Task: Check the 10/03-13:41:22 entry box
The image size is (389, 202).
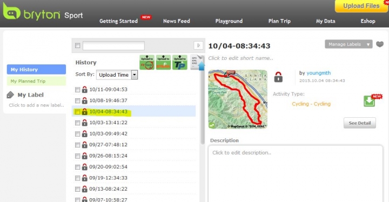Action: click(78, 123)
